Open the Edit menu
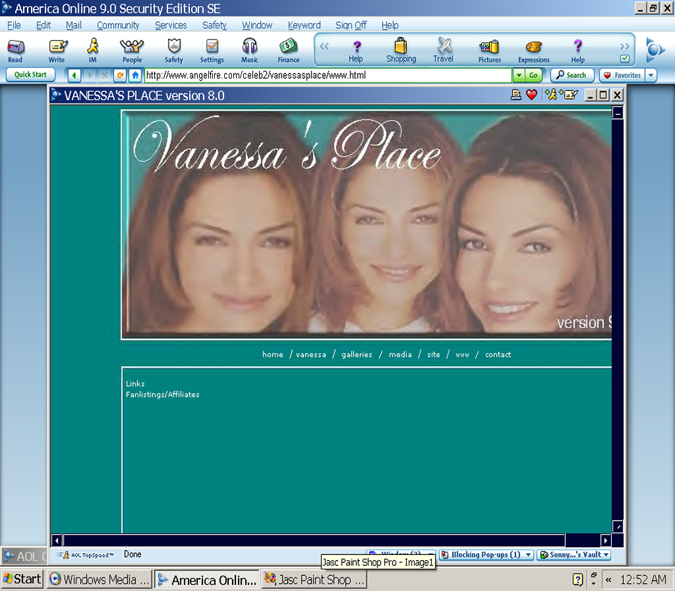 (43, 26)
